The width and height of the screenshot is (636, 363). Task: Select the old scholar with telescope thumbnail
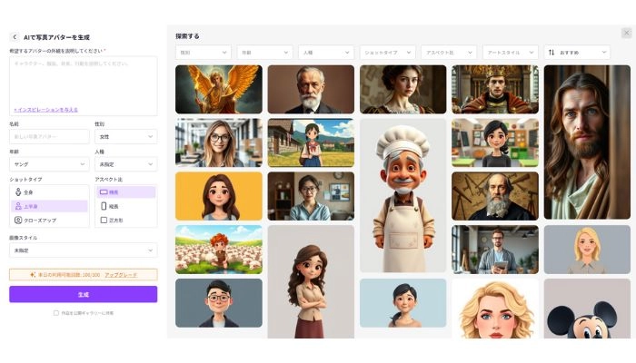click(495, 196)
